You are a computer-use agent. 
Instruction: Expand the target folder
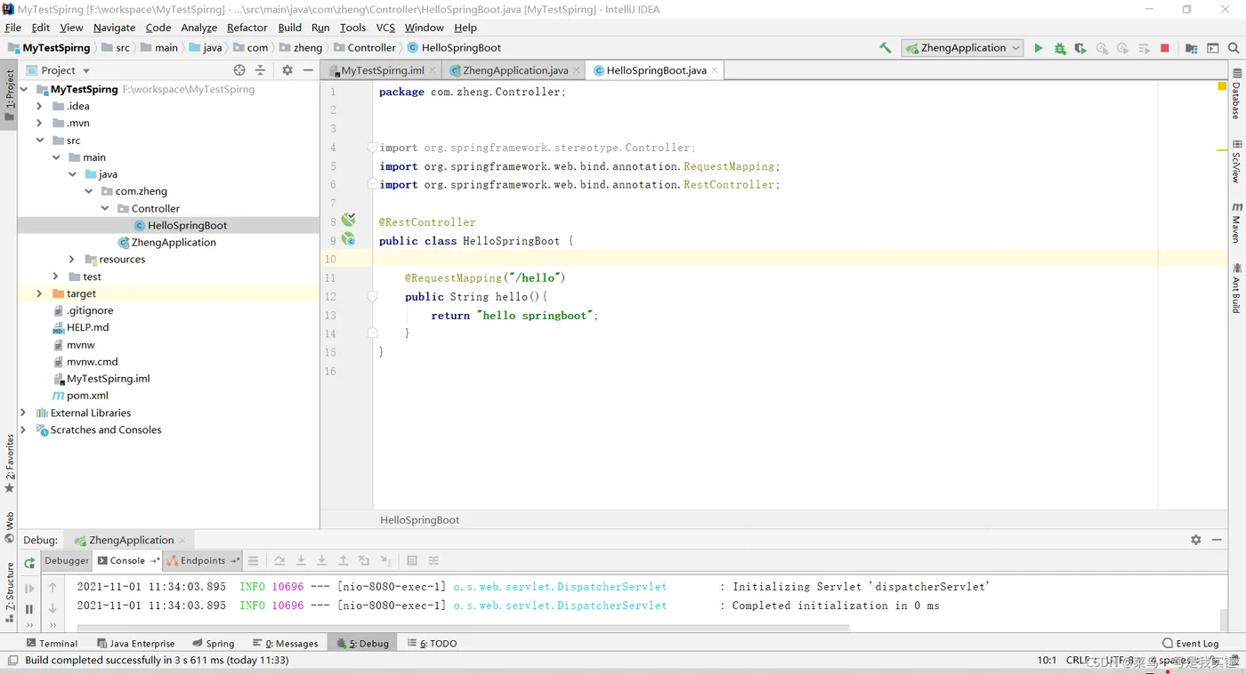39,293
